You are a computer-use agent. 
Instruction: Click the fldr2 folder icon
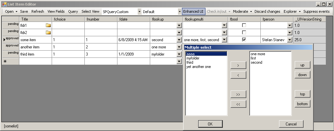[x=48, y=33]
